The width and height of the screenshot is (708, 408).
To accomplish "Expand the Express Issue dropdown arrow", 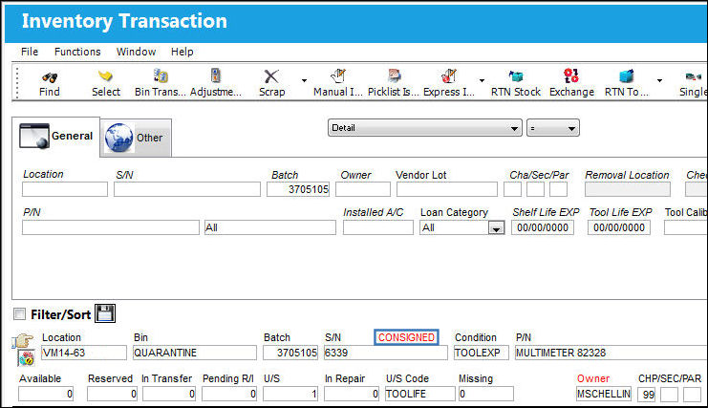I will pyautogui.click(x=482, y=81).
